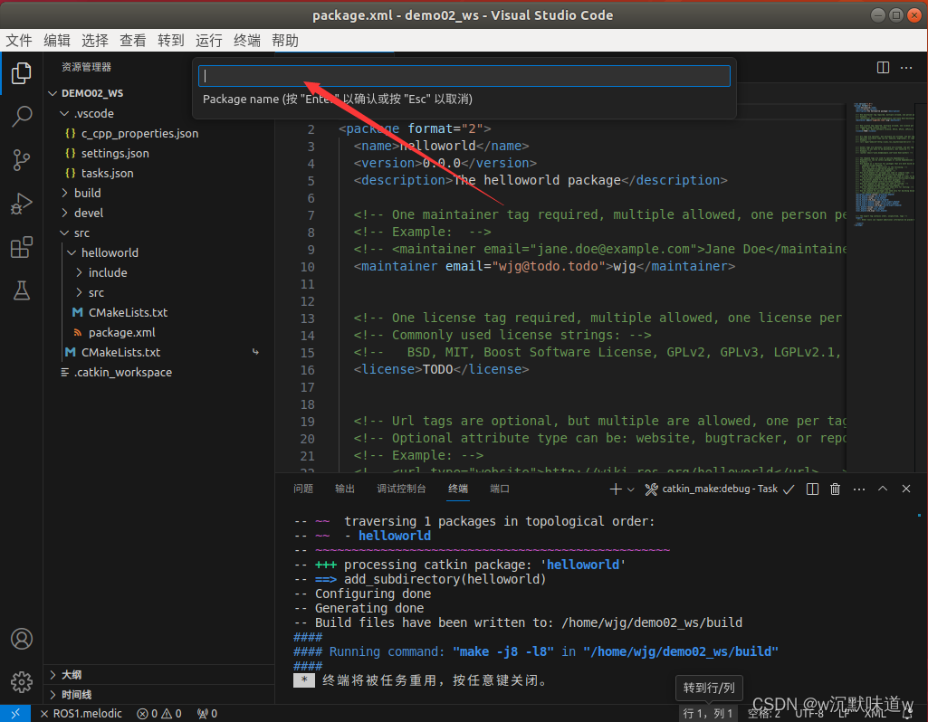
Task: Open the new terminal launch profile dropdown
Action: 631,489
